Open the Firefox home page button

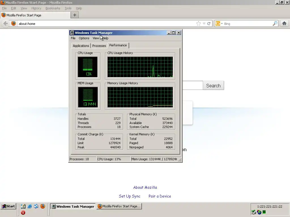[x=284, y=23]
